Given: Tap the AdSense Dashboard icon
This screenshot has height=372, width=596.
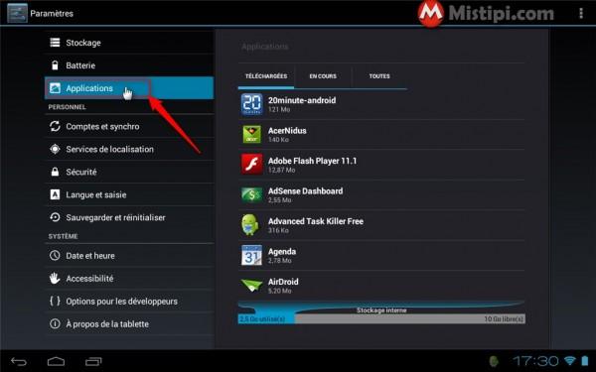Looking at the screenshot, I should (x=251, y=195).
